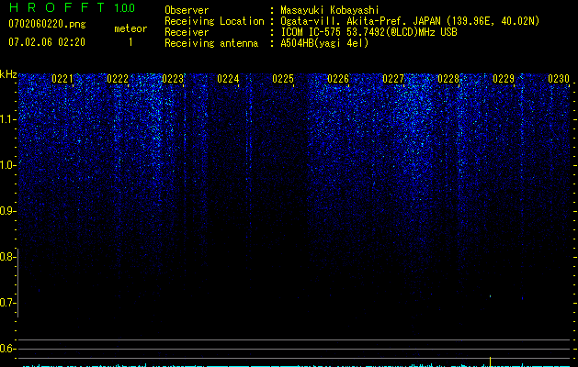Click the yellow meteor detection tick at bottom
This screenshot has height=367, width=578.
click(x=490, y=361)
